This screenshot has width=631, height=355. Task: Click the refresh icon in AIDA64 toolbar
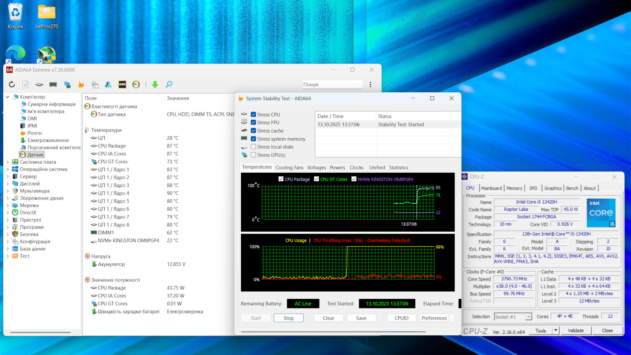[12, 84]
